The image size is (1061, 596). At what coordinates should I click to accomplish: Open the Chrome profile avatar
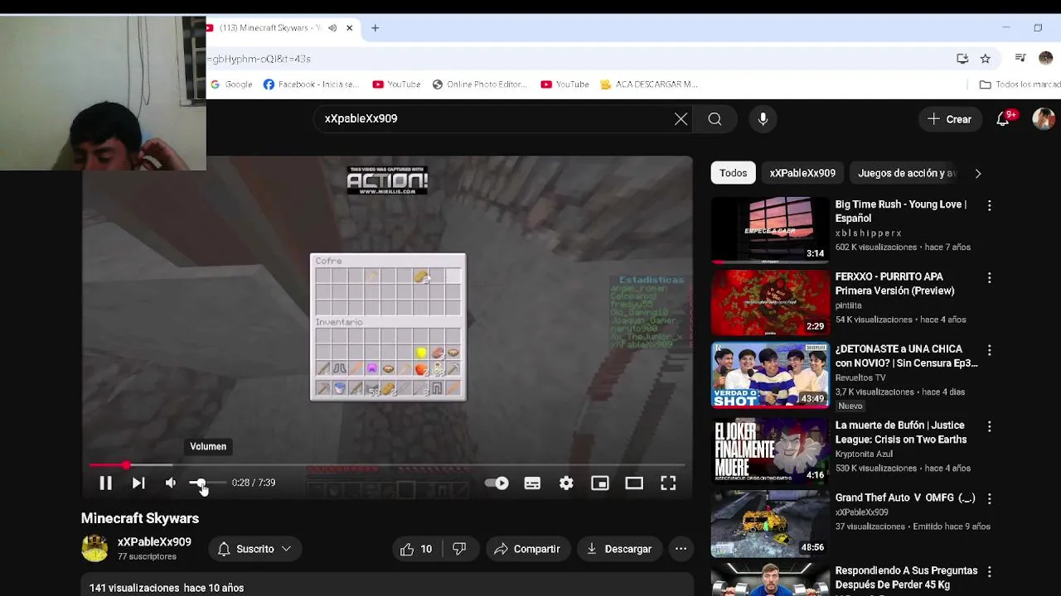tap(1045, 59)
